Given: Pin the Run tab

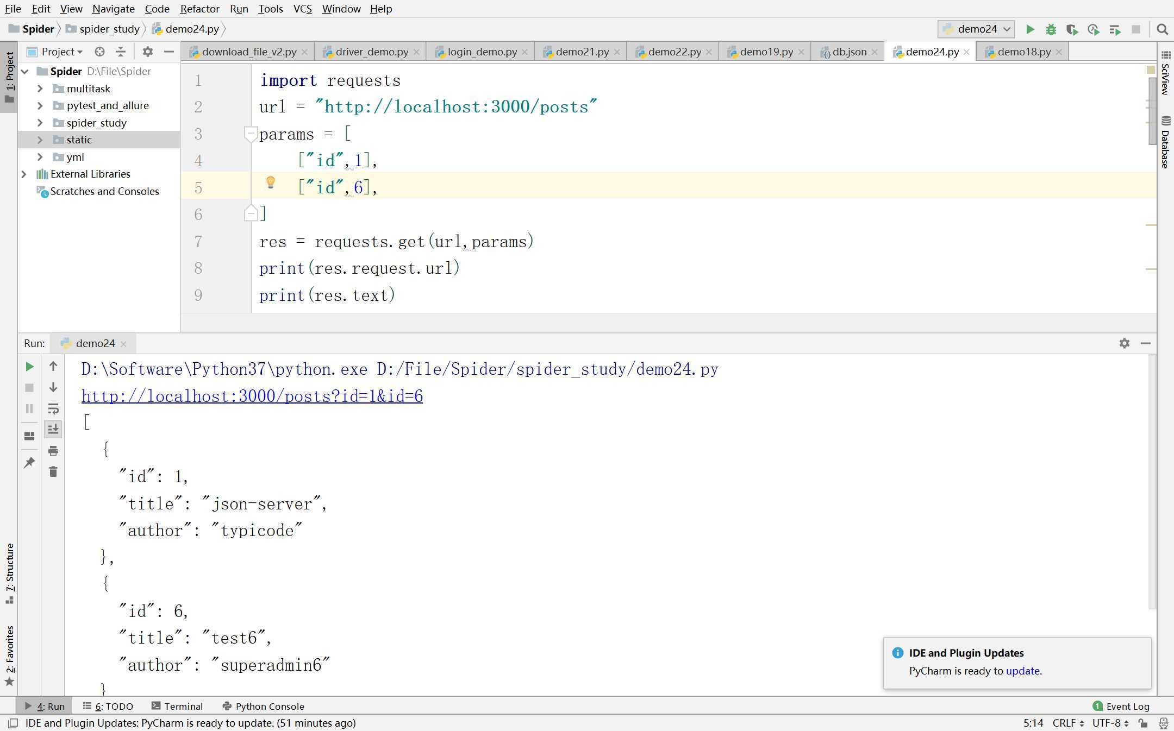Looking at the screenshot, I should pyautogui.click(x=29, y=462).
